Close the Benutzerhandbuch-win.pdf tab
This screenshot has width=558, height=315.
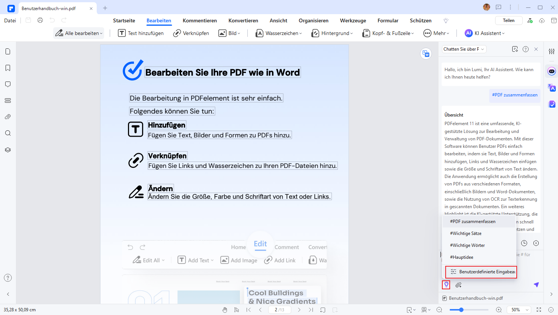pos(91,8)
